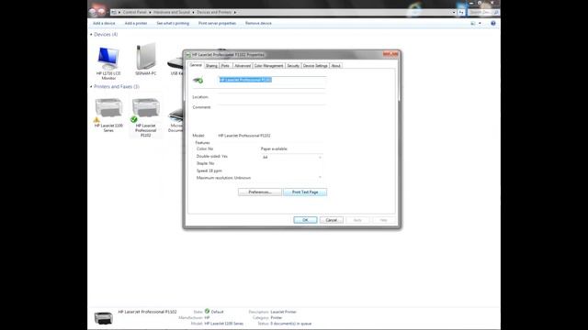
Task: Click the Speed: 18 ppm text
Action: [209, 170]
